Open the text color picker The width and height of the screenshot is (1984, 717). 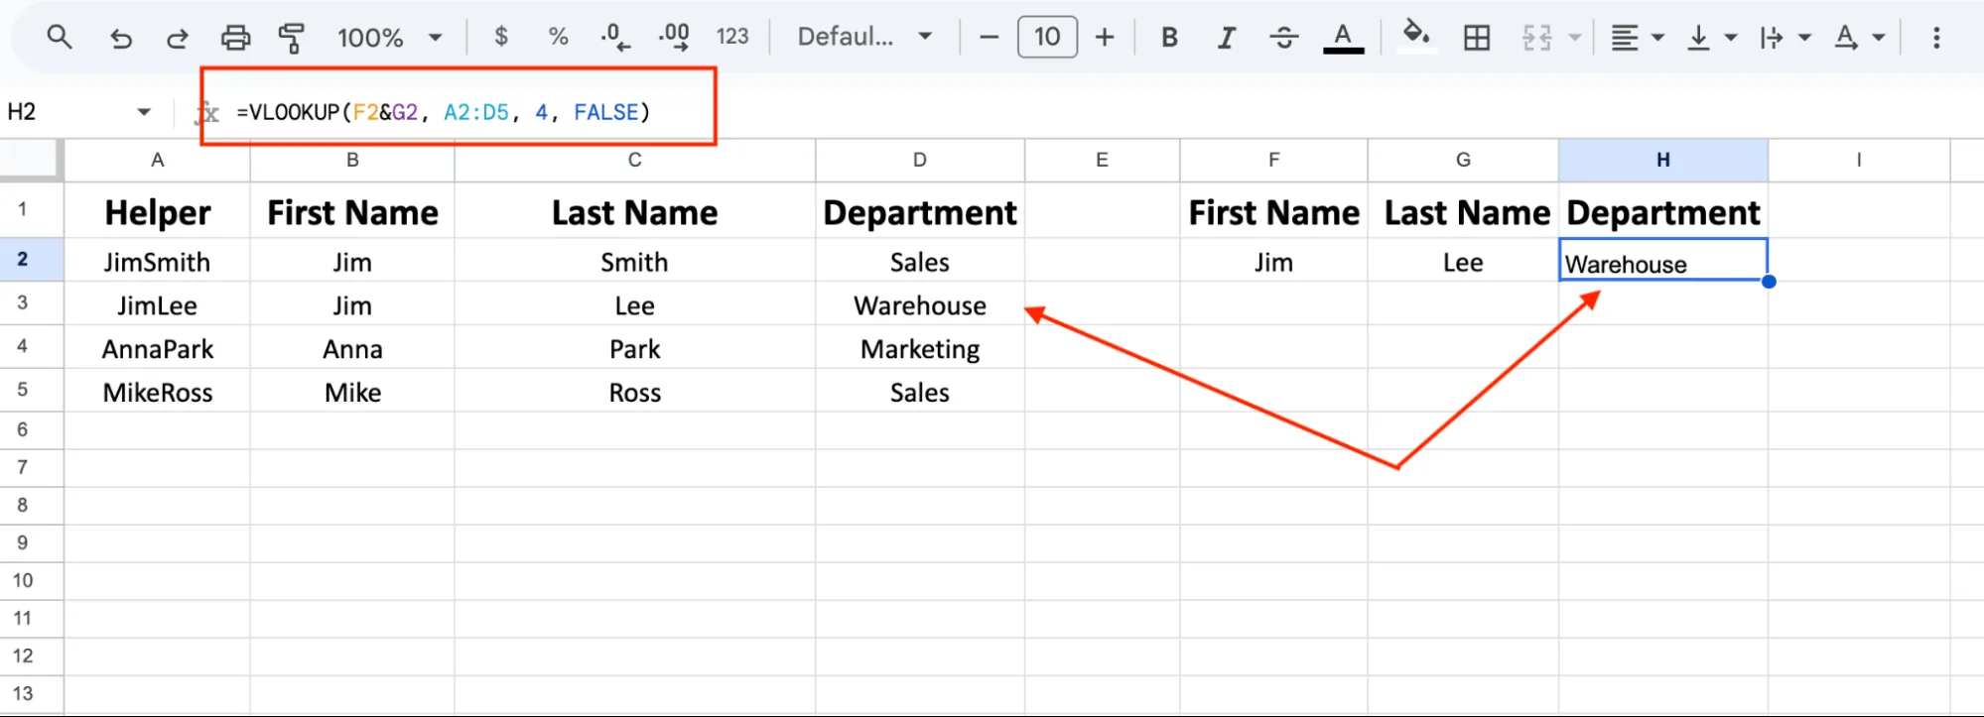tap(1343, 38)
